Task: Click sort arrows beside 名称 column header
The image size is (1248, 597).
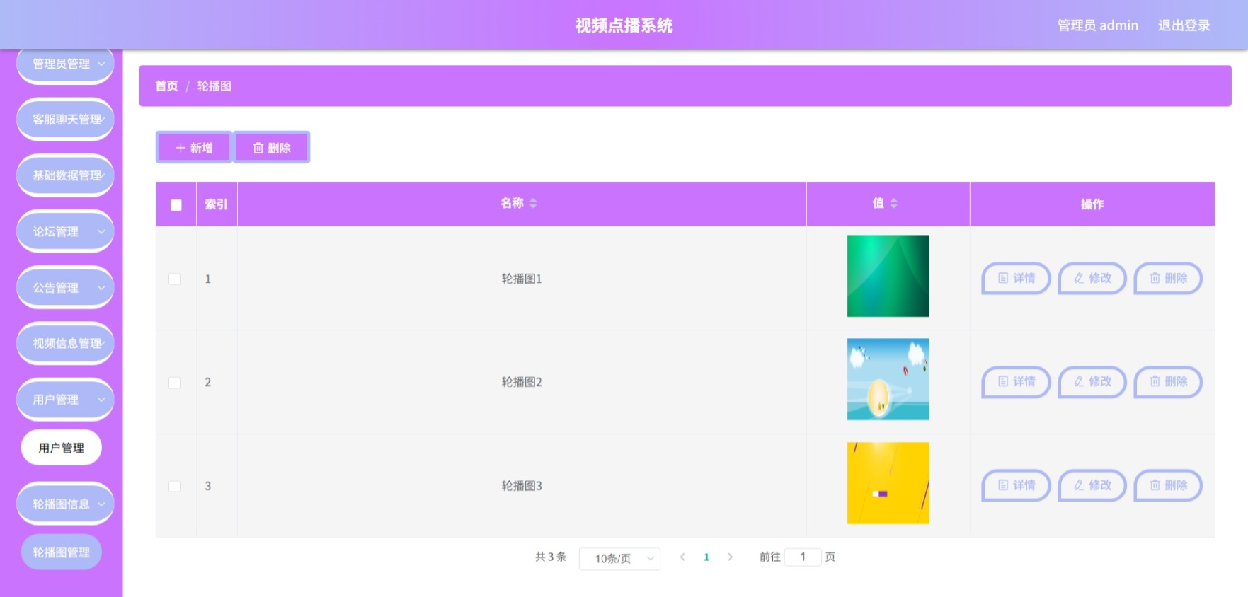Action: 533,204
